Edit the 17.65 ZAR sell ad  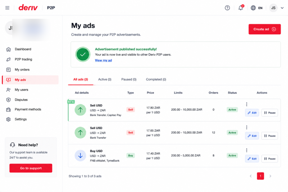coord(252,136)
